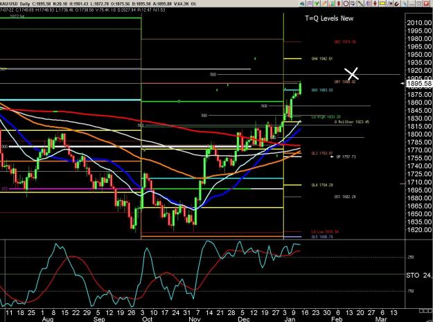This screenshot has width=433, height=322.
Task: Click the red-green bar chart icon
Action: tap(332, 3)
